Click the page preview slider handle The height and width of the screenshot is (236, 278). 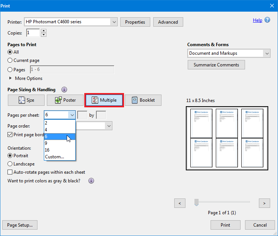tap(196, 203)
